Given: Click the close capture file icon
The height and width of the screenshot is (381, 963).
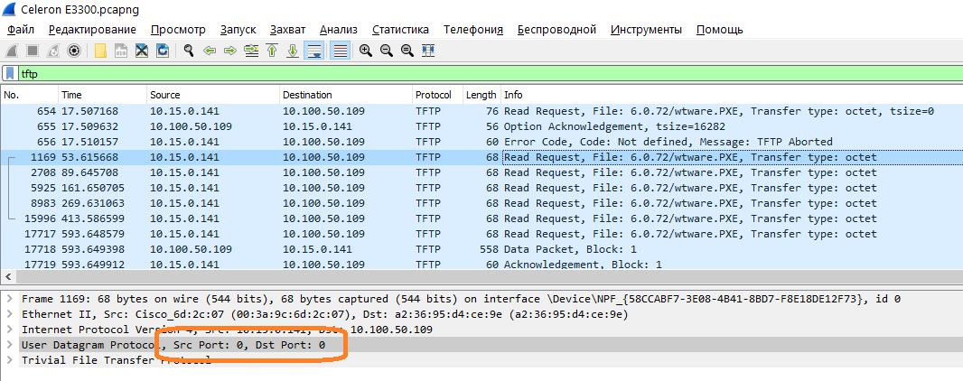Looking at the screenshot, I should point(142,51).
